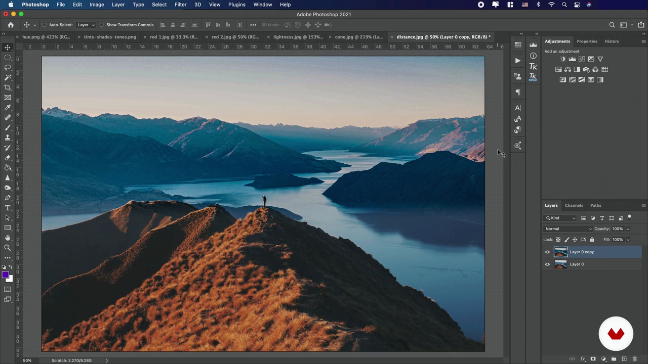Image resolution: width=648 pixels, height=364 pixels.
Task: Switch to the Properties tab
Action: coord(587,41)
